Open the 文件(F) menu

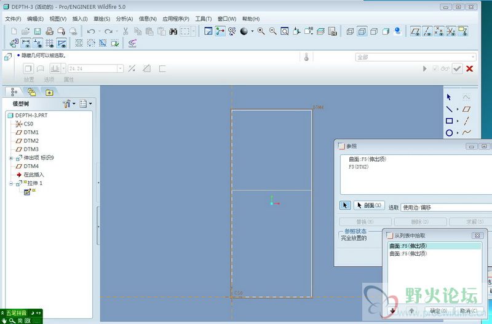13,19
